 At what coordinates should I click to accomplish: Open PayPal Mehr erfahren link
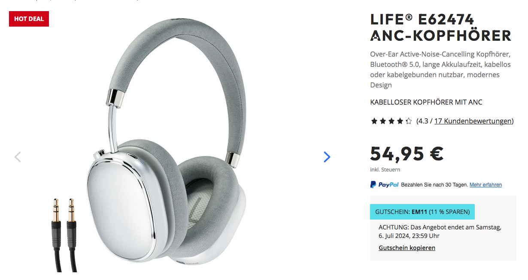pyautogui.click(x=486, y=185)
